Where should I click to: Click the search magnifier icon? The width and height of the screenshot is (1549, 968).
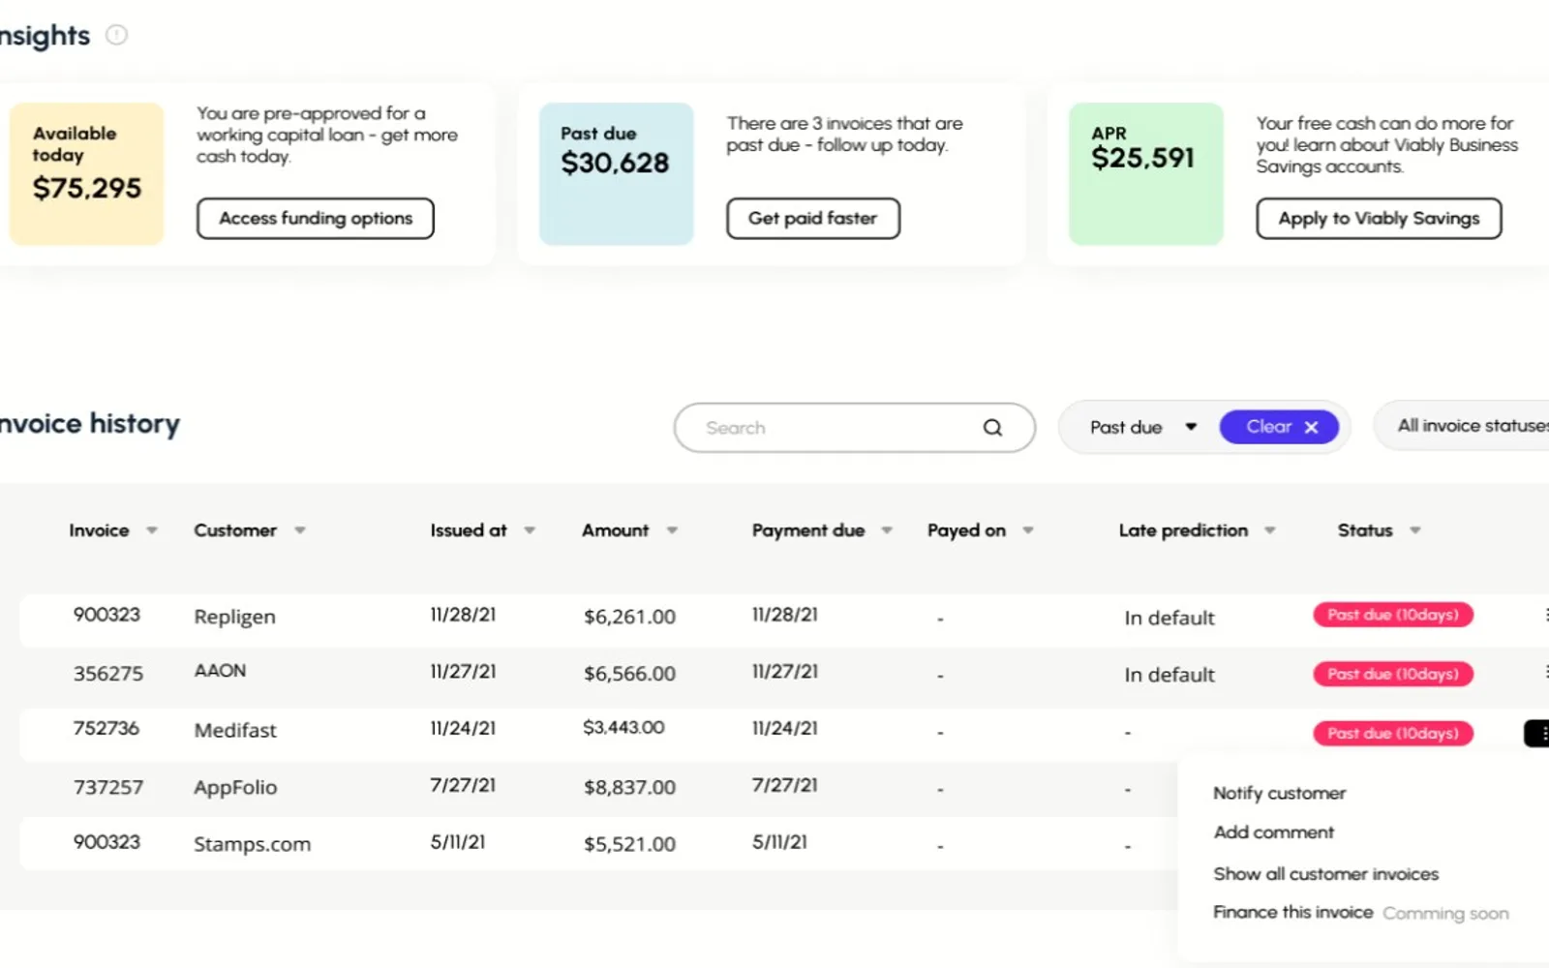992,427
